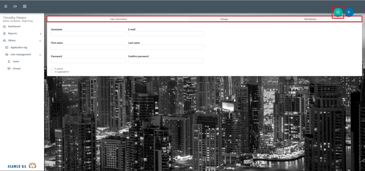Click the Dashboard icon in sidebar
The height and width of the screenshot is (171, 365).
[x=4, y=26]
